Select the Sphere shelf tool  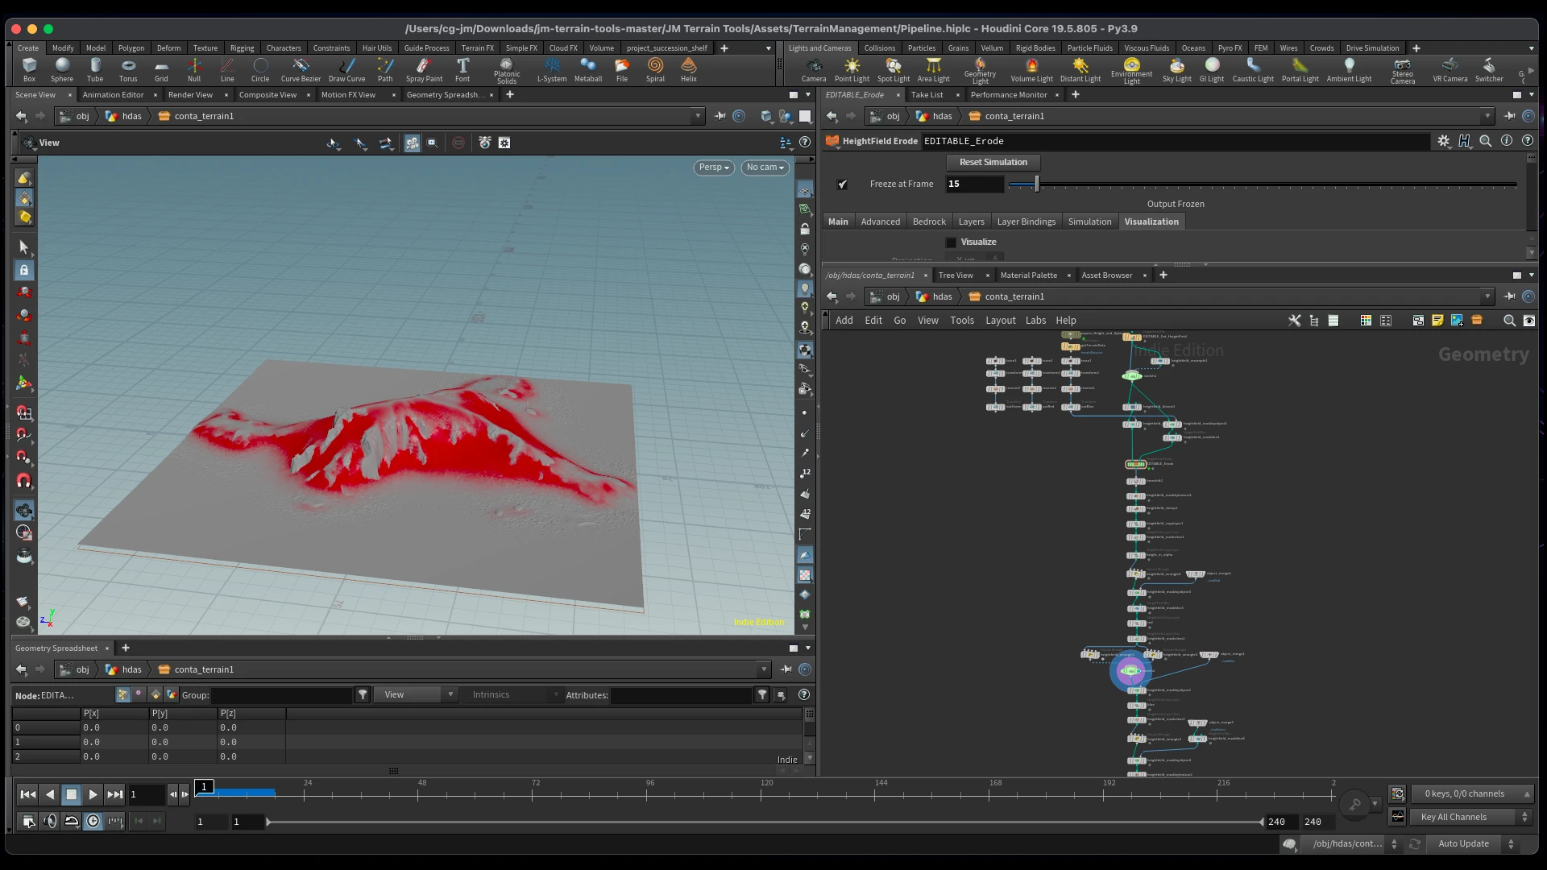point(62,70)
